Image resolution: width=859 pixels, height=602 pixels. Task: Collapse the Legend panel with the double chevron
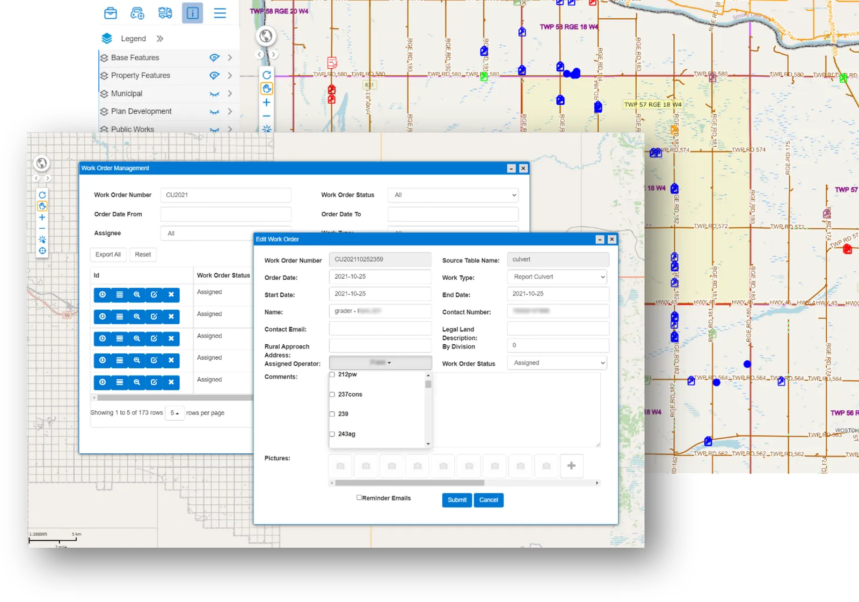(x=159, y=39)
